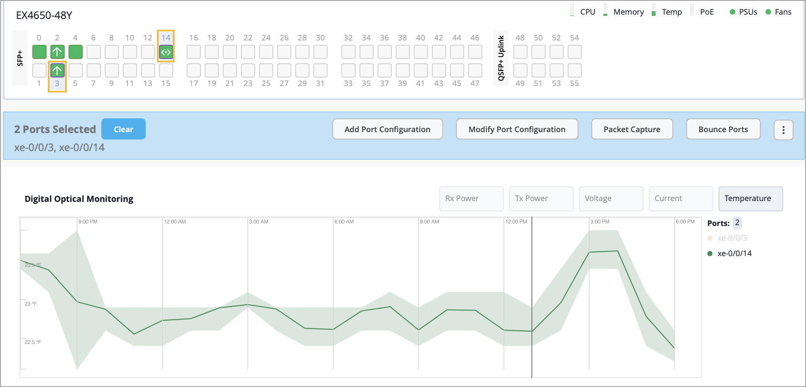The width and height of the screenshot is (806, 387).
Task: Open the three-dot more actions menu
Action: (784, 130)
